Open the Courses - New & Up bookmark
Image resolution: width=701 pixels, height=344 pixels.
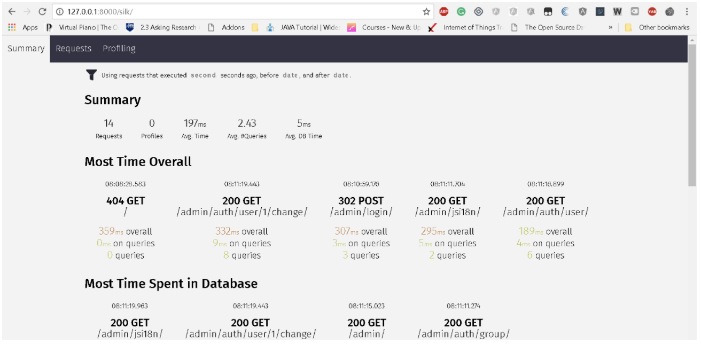pos(384,27)
